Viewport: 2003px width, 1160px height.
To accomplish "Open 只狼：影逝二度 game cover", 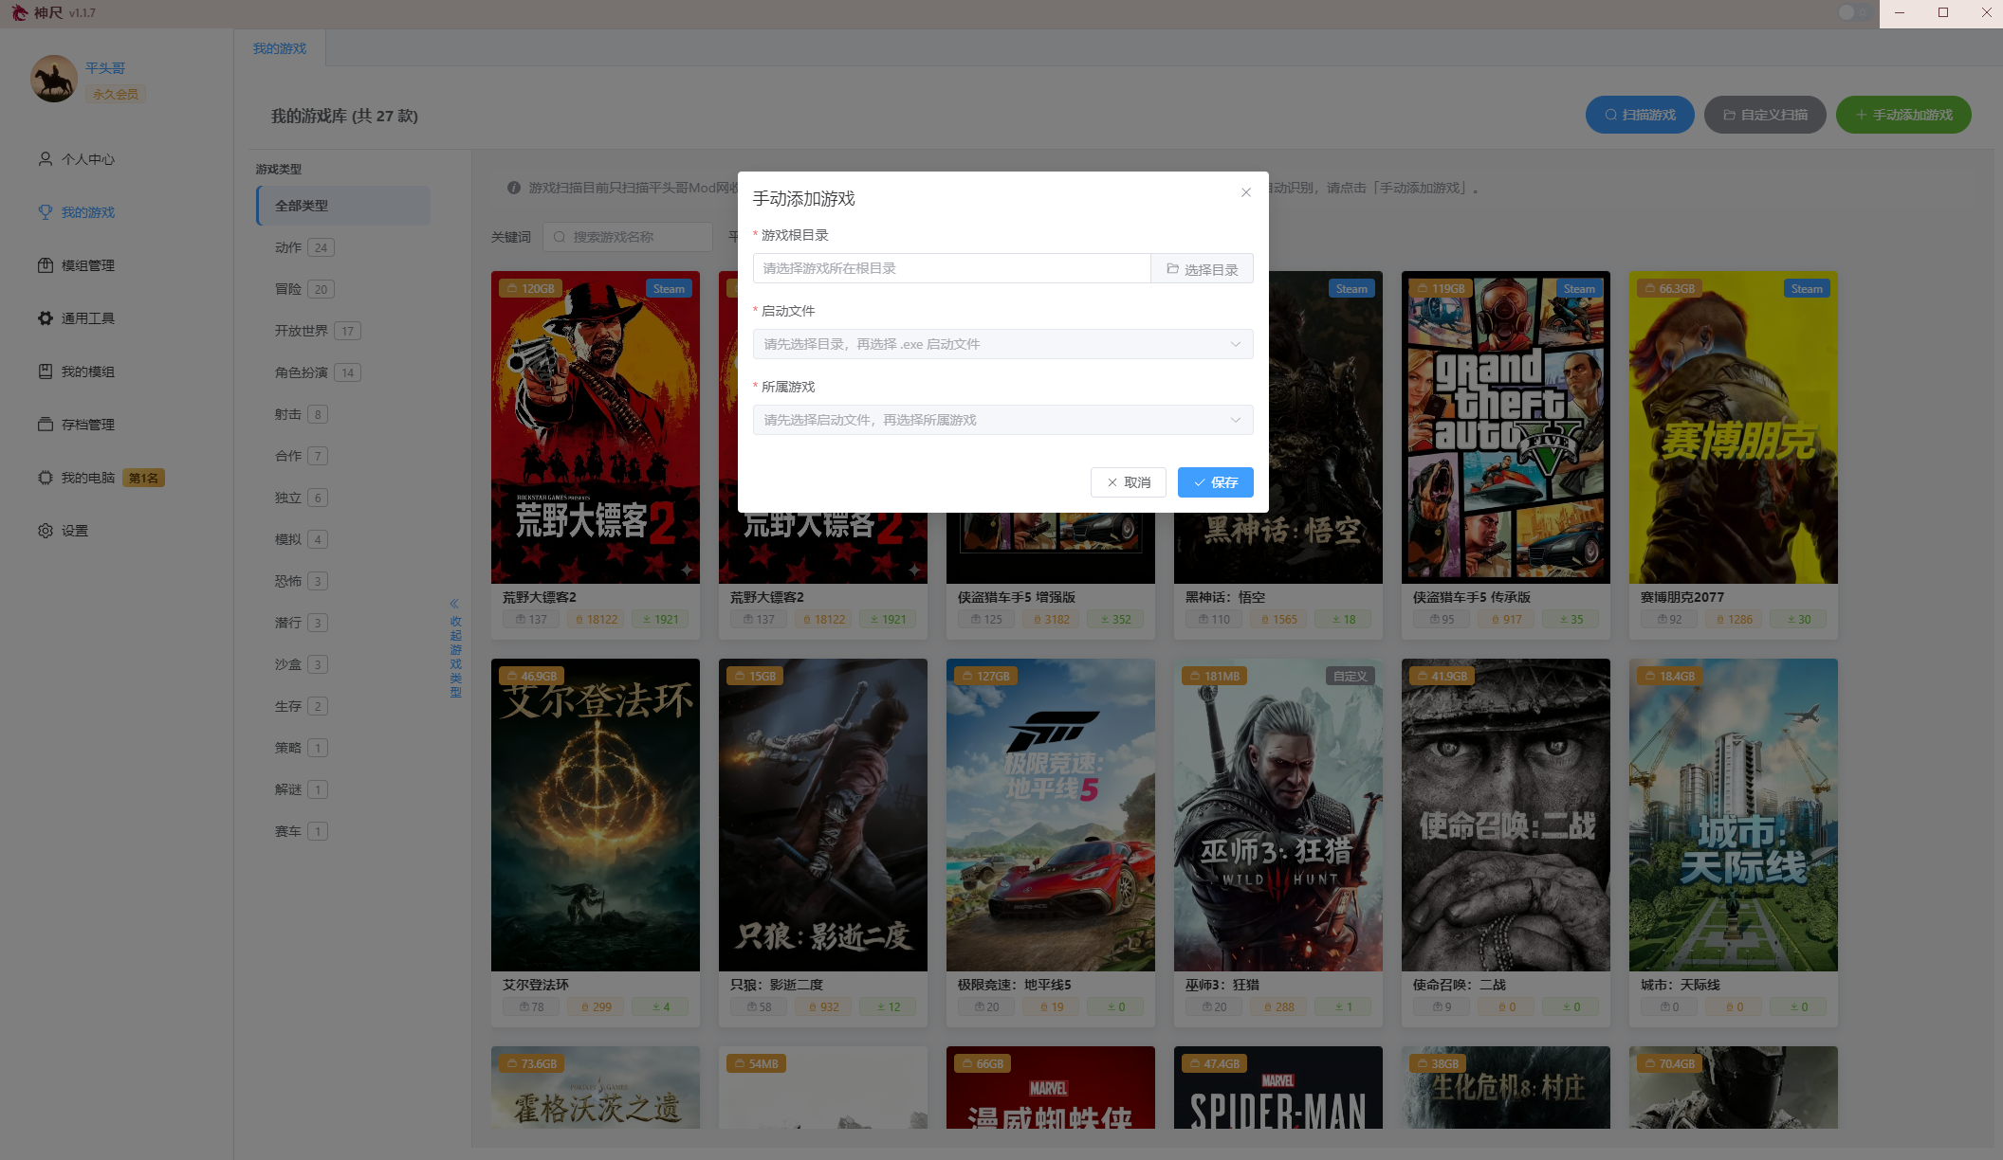I will click(x=823, y=815).
